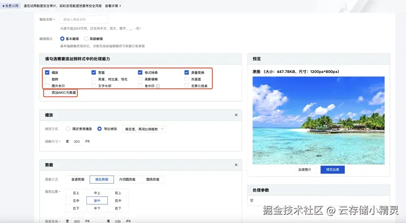This screenshot has width=406, height=223.
Task: Click the 免费试用 badge
Action: (11, 6)
